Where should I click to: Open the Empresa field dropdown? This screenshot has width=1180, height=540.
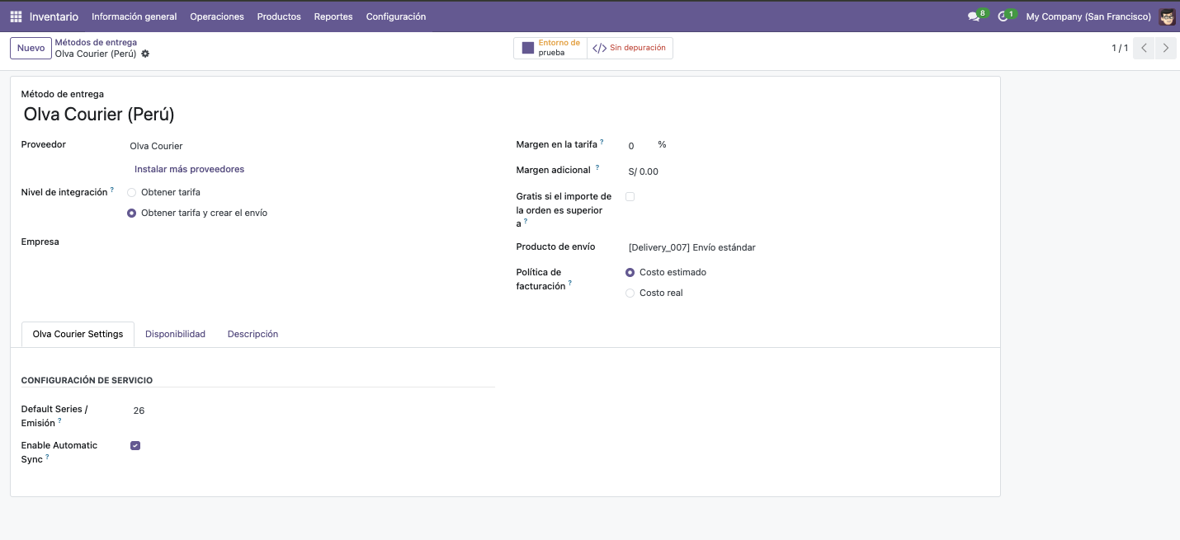click(x=311, y=242)
